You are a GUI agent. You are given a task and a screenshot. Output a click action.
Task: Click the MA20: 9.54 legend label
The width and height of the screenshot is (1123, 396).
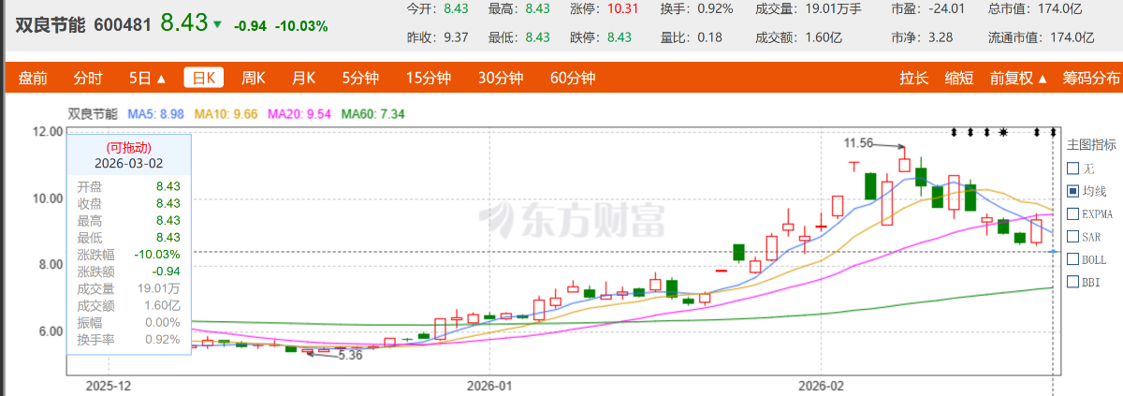click(299, 114)
